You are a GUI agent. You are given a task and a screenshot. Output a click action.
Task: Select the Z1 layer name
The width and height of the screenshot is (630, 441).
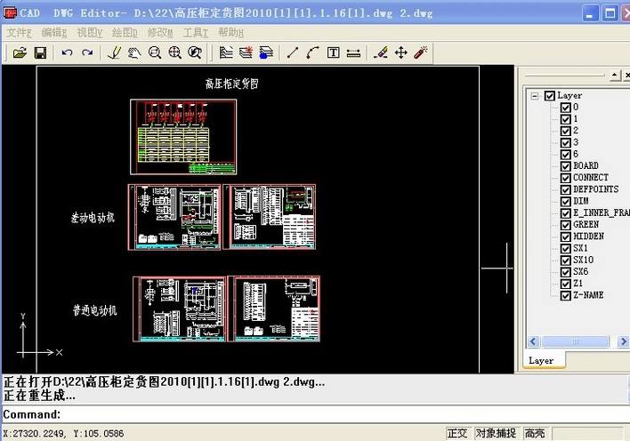coord(577,283)
